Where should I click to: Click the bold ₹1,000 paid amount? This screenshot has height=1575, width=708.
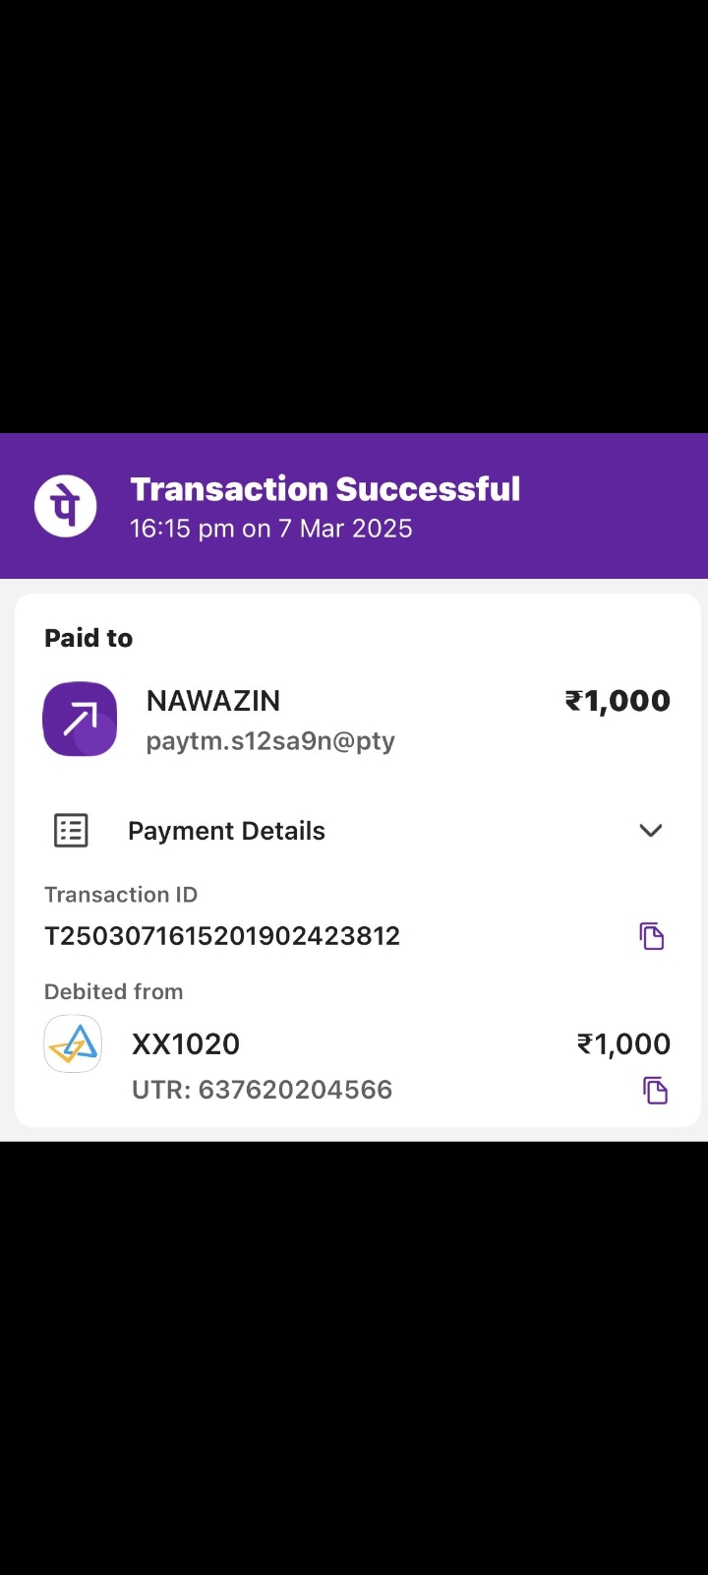coord(618,701)
